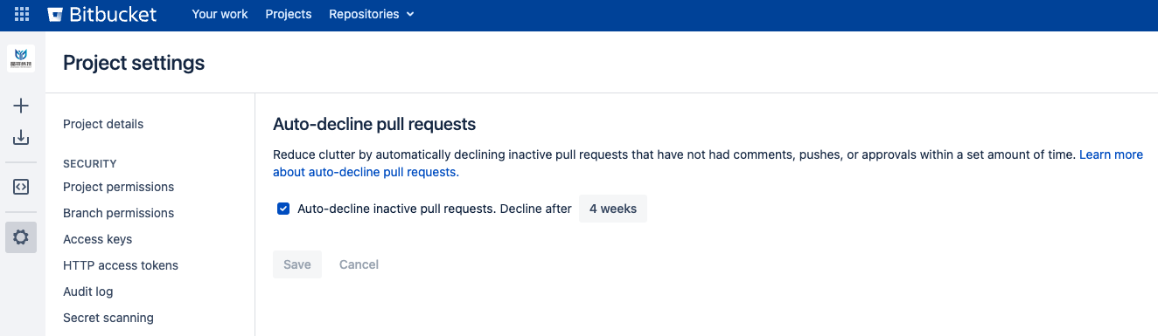The height and width of the screenshot is (336, 1158).
Task: Go to Your work in top navigation
Action: click(220, 15)
